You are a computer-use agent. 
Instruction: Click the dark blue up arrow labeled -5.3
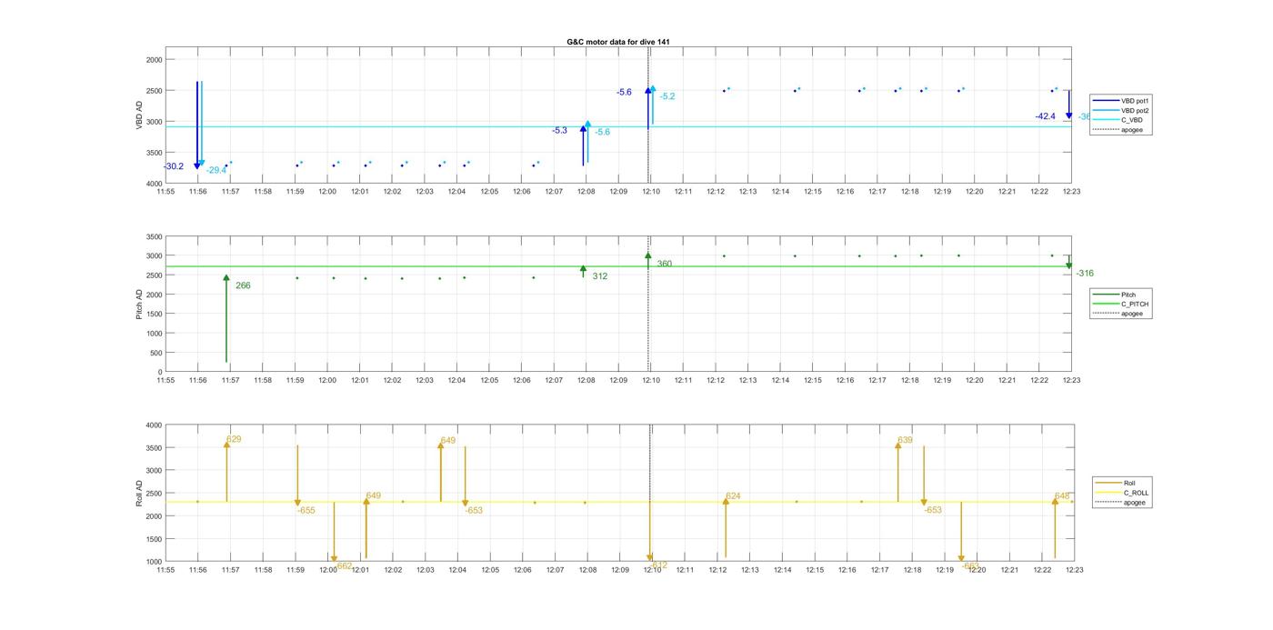pyautogui.click(x=584, y=145)
